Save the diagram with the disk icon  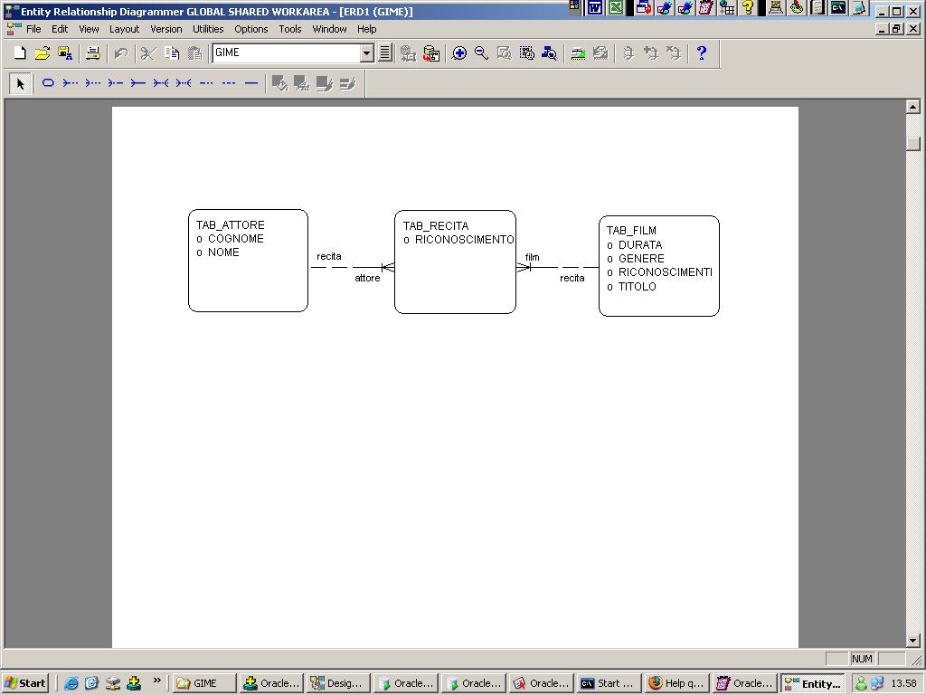[65, 53]
